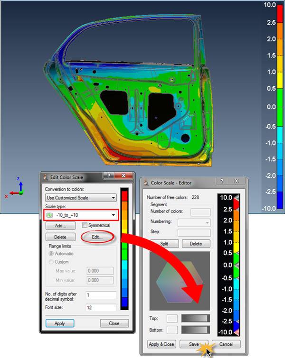Click the 10.0 marker triangle in editor scale
This screenshot has width=285, height=358.
click(237, 198)
